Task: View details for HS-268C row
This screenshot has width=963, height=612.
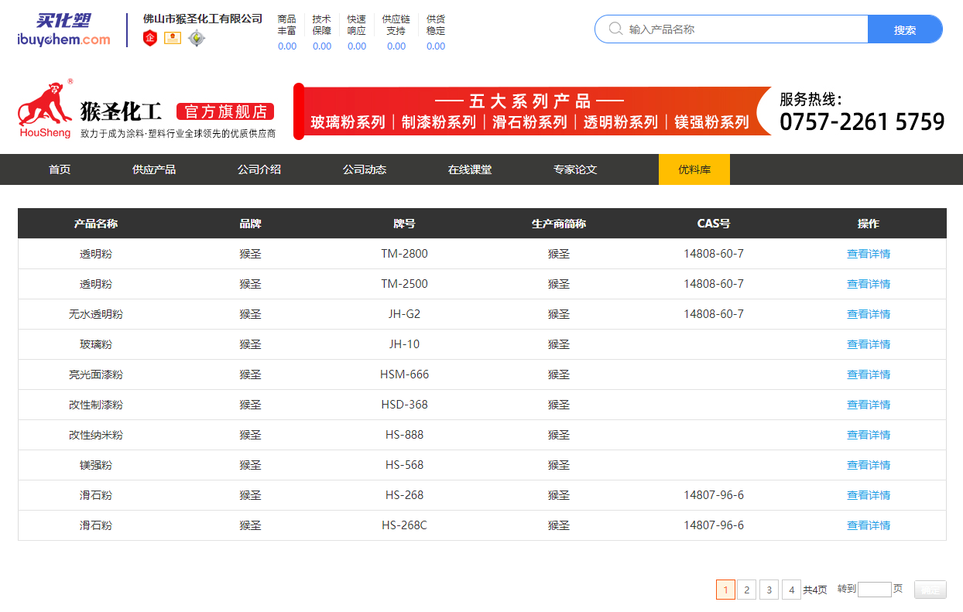Action: [x=869, y=525]
